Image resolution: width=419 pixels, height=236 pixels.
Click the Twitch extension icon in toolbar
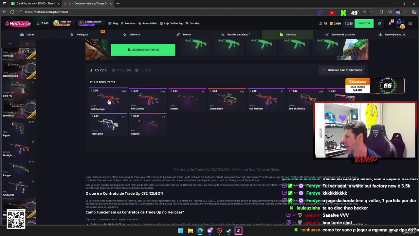320,12
